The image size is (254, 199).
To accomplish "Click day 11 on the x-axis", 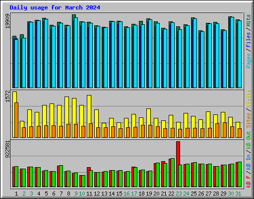I will (x=89, y=194).
